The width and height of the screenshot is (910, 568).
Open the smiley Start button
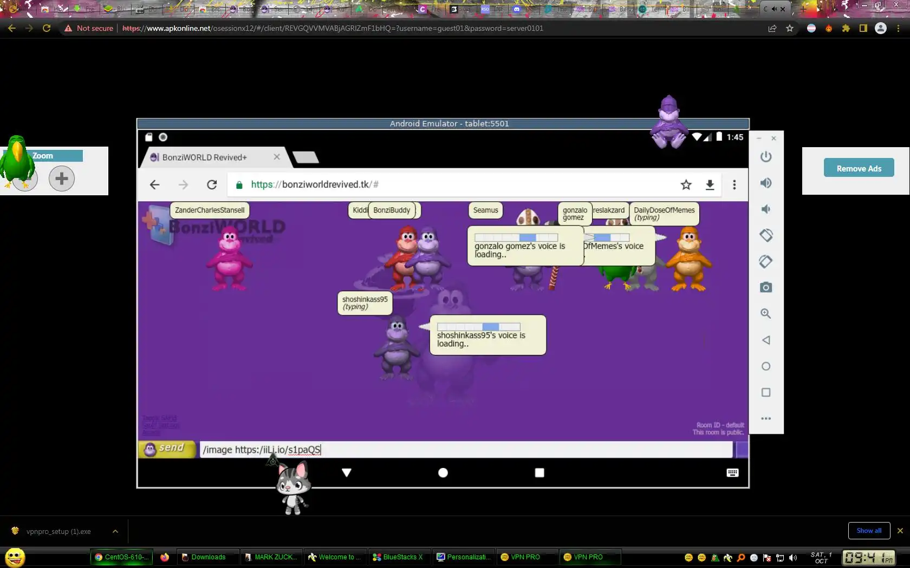[15, 557]
